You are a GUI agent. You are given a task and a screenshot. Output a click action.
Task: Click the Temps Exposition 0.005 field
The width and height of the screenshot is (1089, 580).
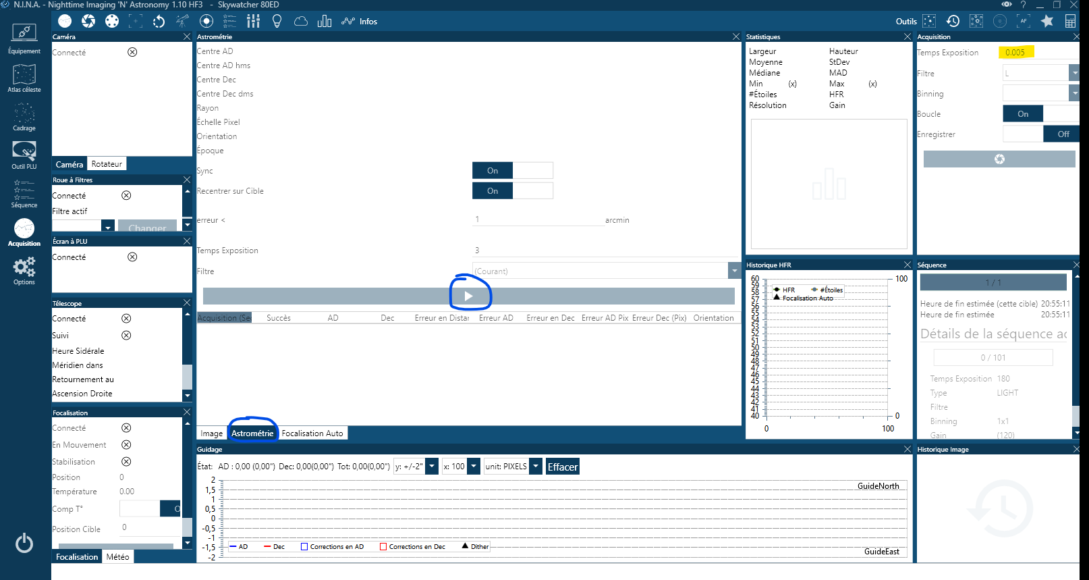pos(1039,52)
